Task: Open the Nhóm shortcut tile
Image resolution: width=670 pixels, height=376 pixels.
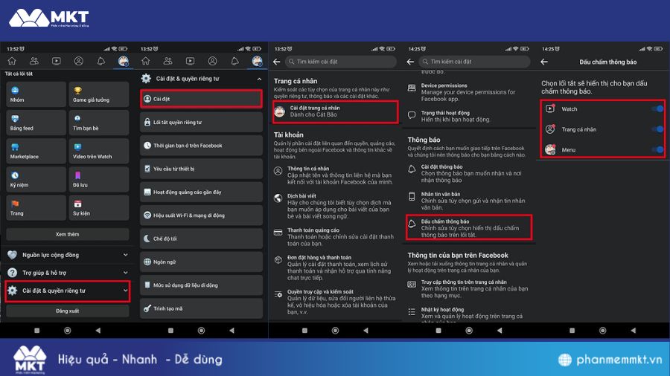Action: pyautogui.click(x=36, y=94)
